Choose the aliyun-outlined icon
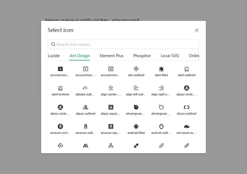Image resolution: width=247 pixels, height=174 pixels. point(187,107)
